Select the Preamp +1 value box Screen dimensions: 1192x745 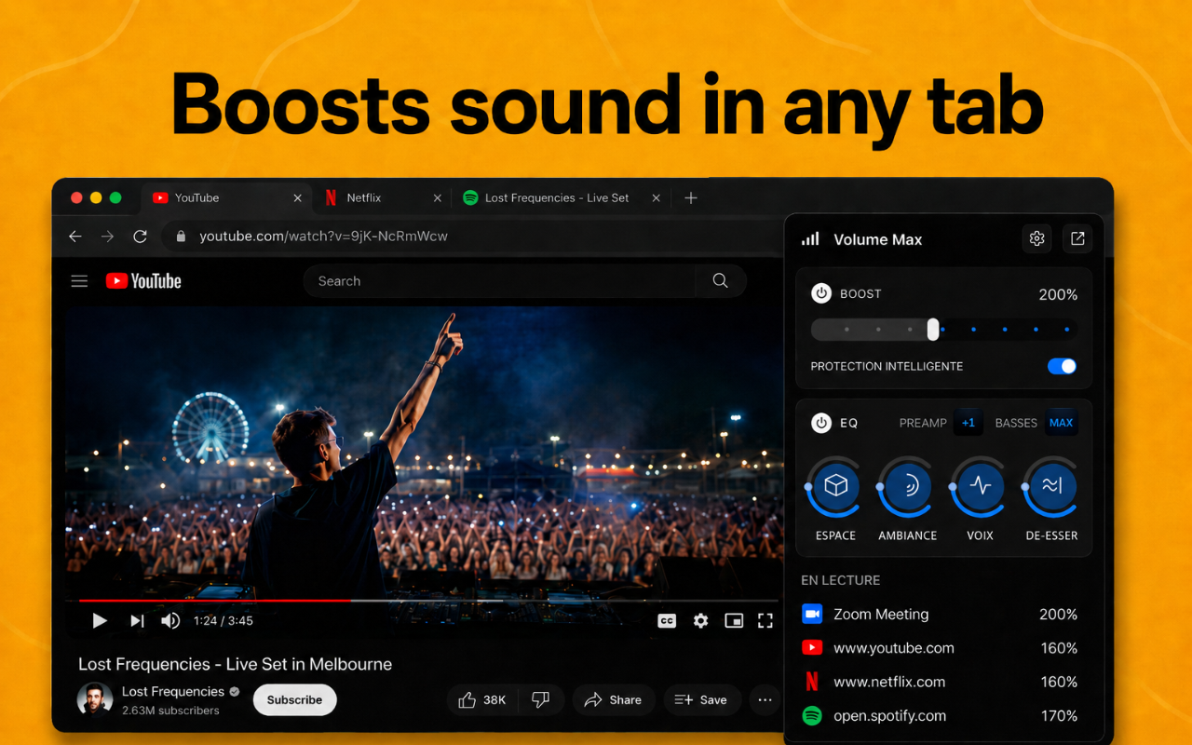click(x=968, y=423)
